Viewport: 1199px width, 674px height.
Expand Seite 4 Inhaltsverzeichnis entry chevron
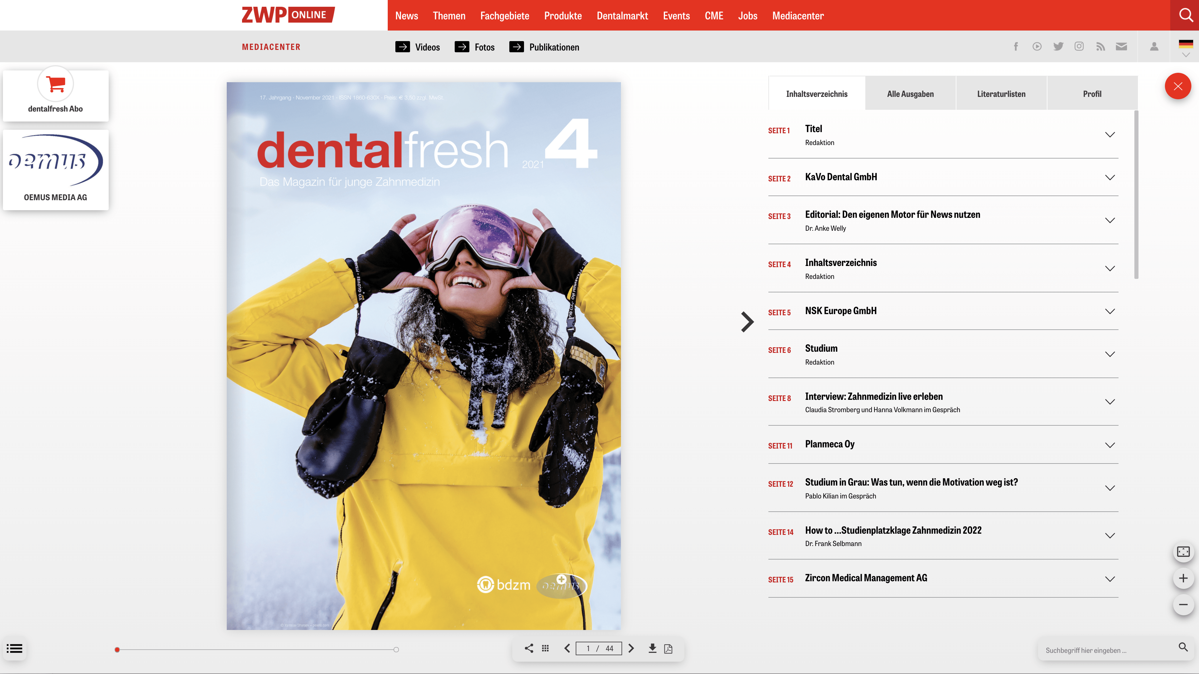tap(1110, 269)
